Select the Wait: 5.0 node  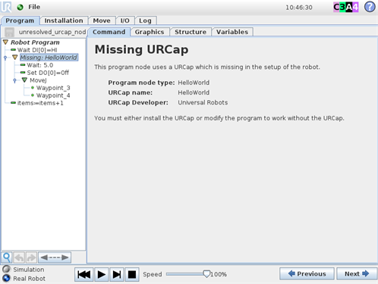[x=40, y=65]
